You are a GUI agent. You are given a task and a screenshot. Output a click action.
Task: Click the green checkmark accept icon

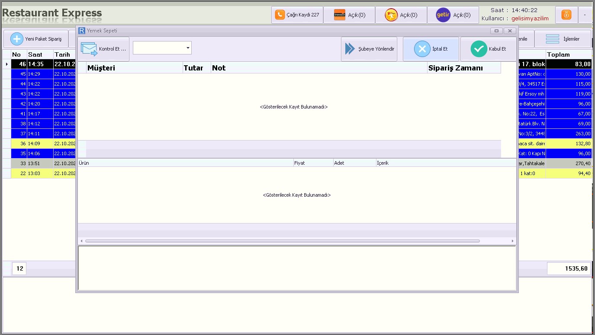479,49
